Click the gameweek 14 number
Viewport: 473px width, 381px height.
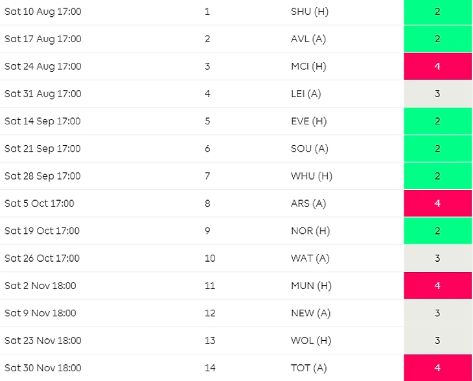210,368
